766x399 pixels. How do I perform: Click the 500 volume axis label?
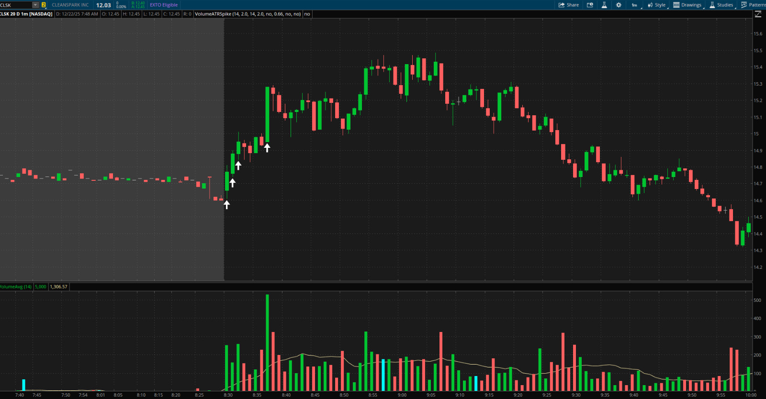pyautogui.click(x=757, y=300)
